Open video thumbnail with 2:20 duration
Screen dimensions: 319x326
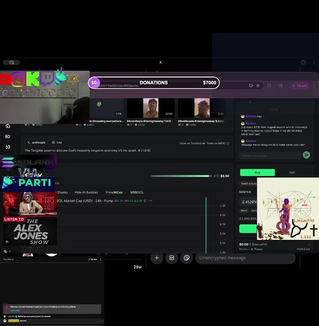pos(202,108)
